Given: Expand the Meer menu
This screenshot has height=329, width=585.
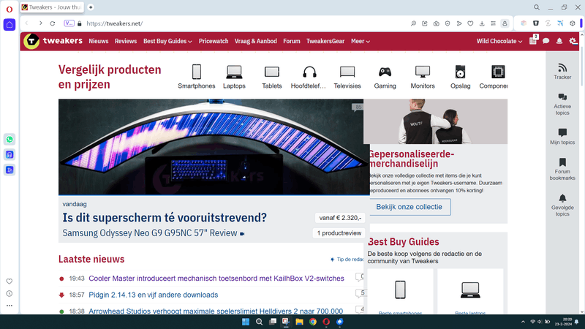Looking at the screenshot, I should click(x=360, y=41).
